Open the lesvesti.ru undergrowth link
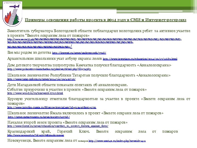197x148 pixels. pyautogui.click(x=79, y=53)
